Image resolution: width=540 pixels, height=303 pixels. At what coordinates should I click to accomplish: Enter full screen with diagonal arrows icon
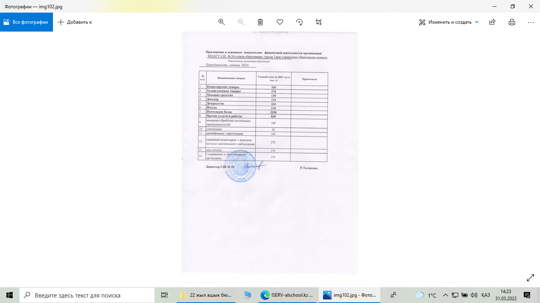coord(531,278)
